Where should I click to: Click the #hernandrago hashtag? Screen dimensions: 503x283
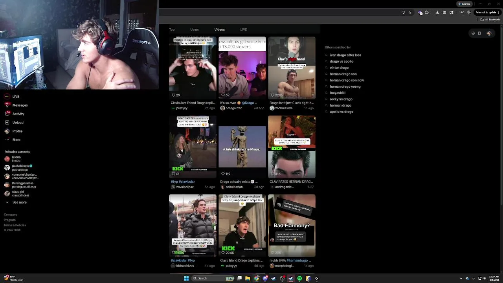click(x=297, y=261)
